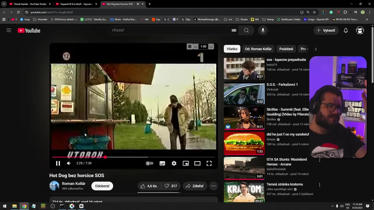Toggle subtitles in the player

[162, 163]
